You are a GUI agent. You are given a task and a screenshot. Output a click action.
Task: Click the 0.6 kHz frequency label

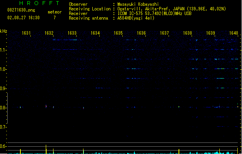3,146
